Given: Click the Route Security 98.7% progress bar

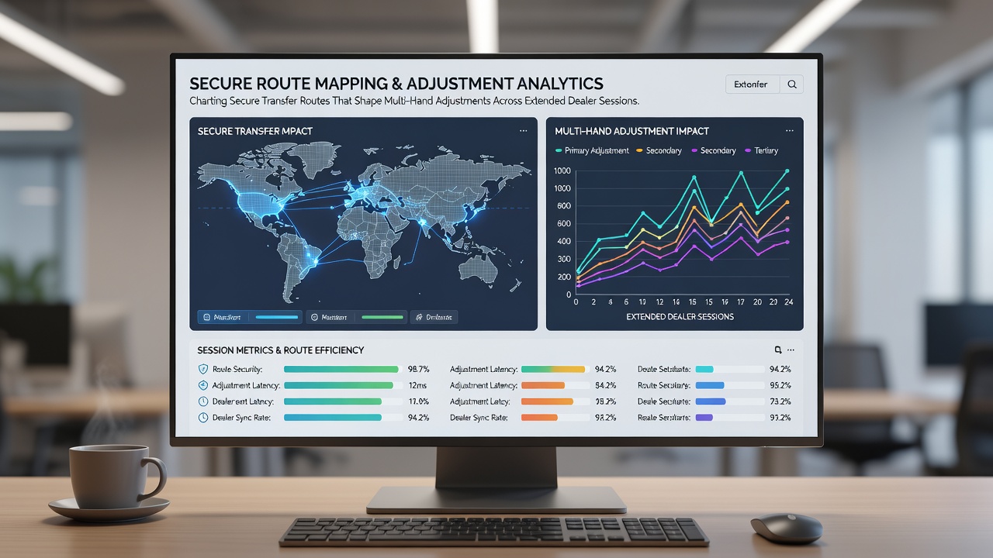Looking at the screenshot, I should 341,370.
